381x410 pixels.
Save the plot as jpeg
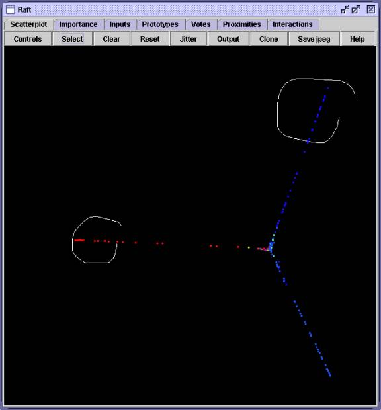(314, 39)
